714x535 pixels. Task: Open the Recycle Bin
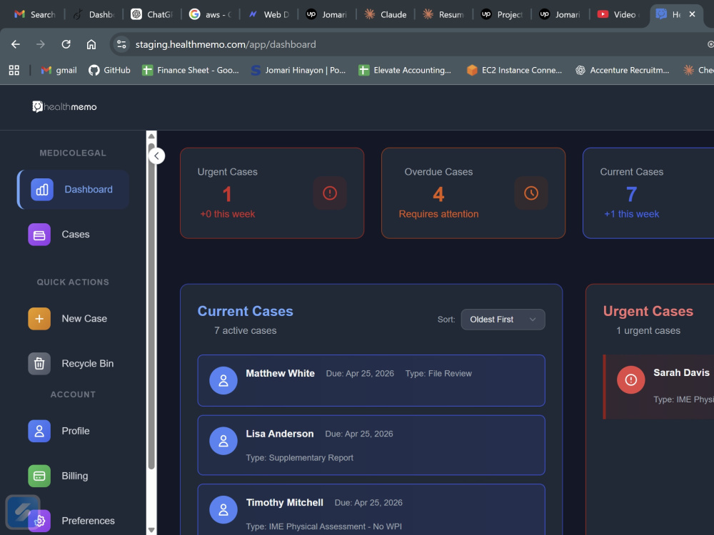tap(74, 364)
